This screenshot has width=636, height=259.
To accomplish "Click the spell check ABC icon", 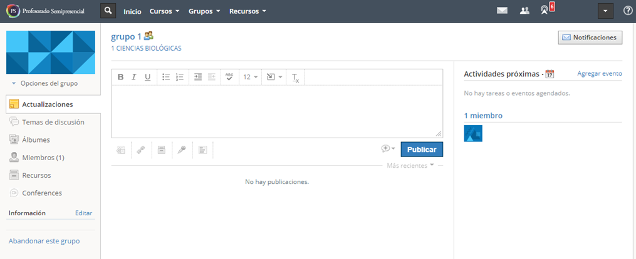I will (x=229, y=77).
